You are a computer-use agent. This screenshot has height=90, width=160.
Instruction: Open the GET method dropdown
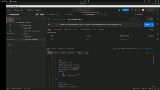pyautogui.click(x=52, y=24)
